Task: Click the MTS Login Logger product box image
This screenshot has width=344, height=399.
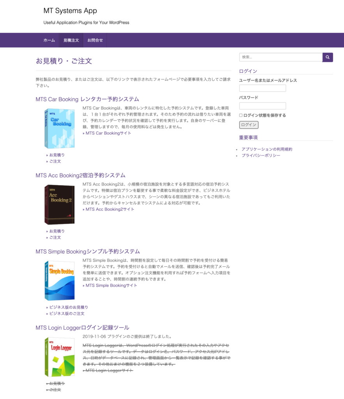Action: click(59, 357)
